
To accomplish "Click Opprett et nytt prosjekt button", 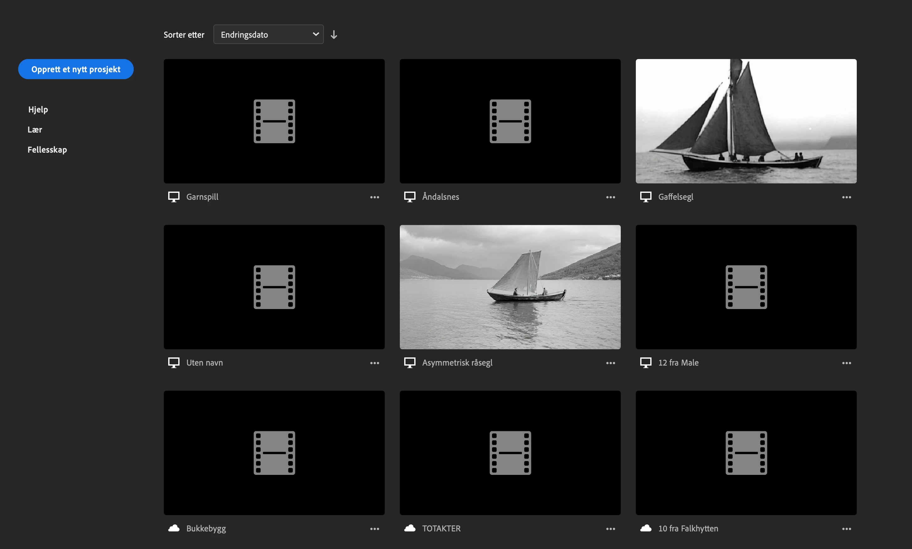I will click(76, 69).
